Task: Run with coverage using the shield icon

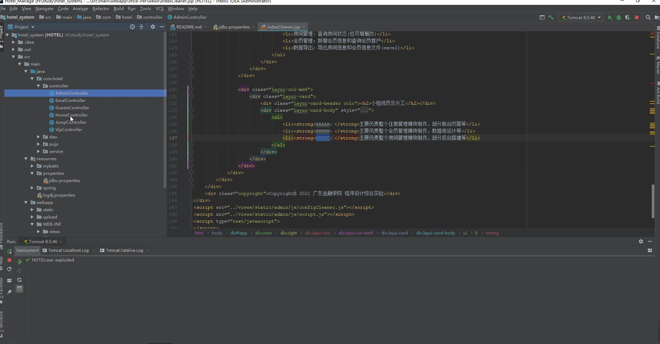Action: click(627, 17)
